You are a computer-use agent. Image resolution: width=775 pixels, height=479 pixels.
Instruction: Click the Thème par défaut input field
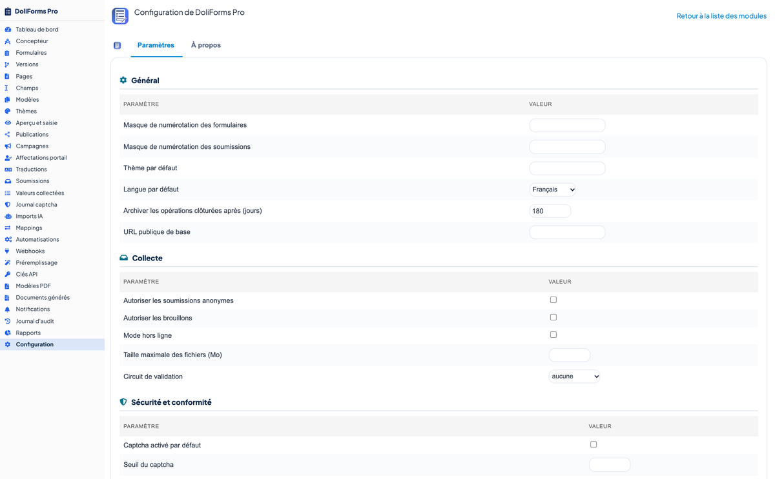[x=567, y=168]
